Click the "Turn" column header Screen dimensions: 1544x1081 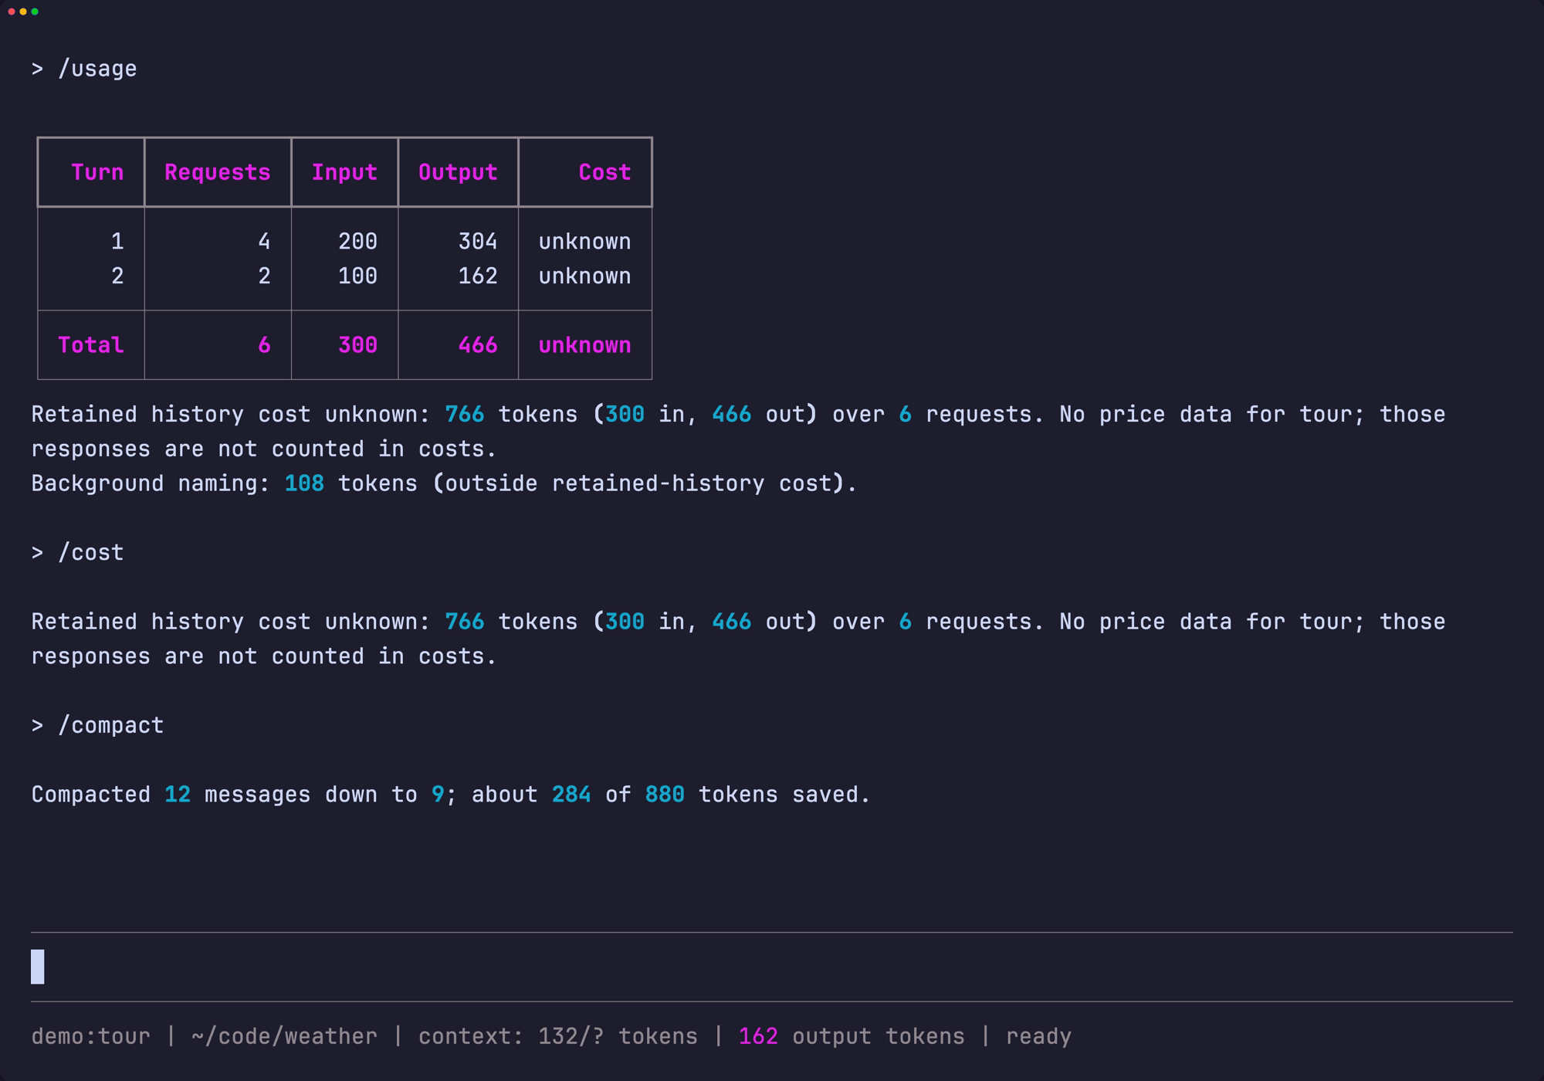[97, 172]
